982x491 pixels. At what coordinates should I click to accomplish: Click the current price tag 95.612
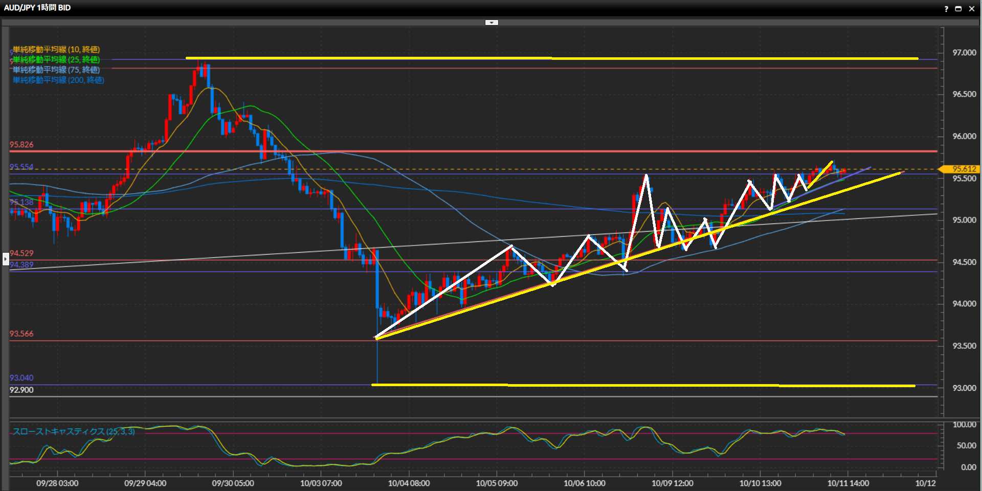pos(964,169)
